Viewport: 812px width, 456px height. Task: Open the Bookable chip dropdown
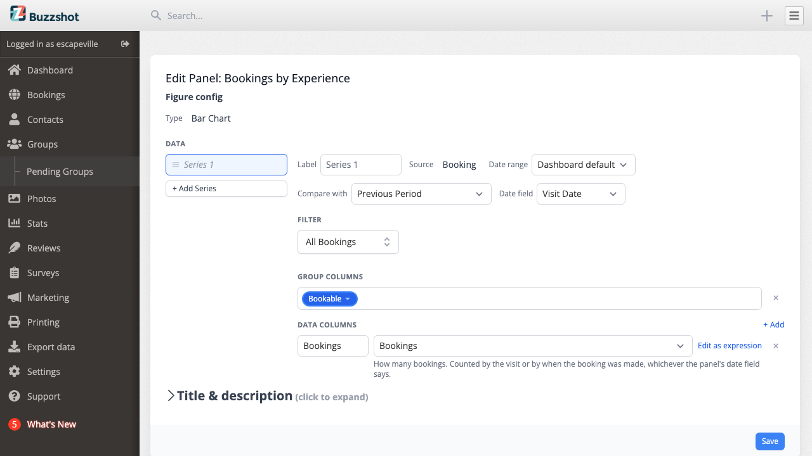pyautogui.click(x=329, y=299)
